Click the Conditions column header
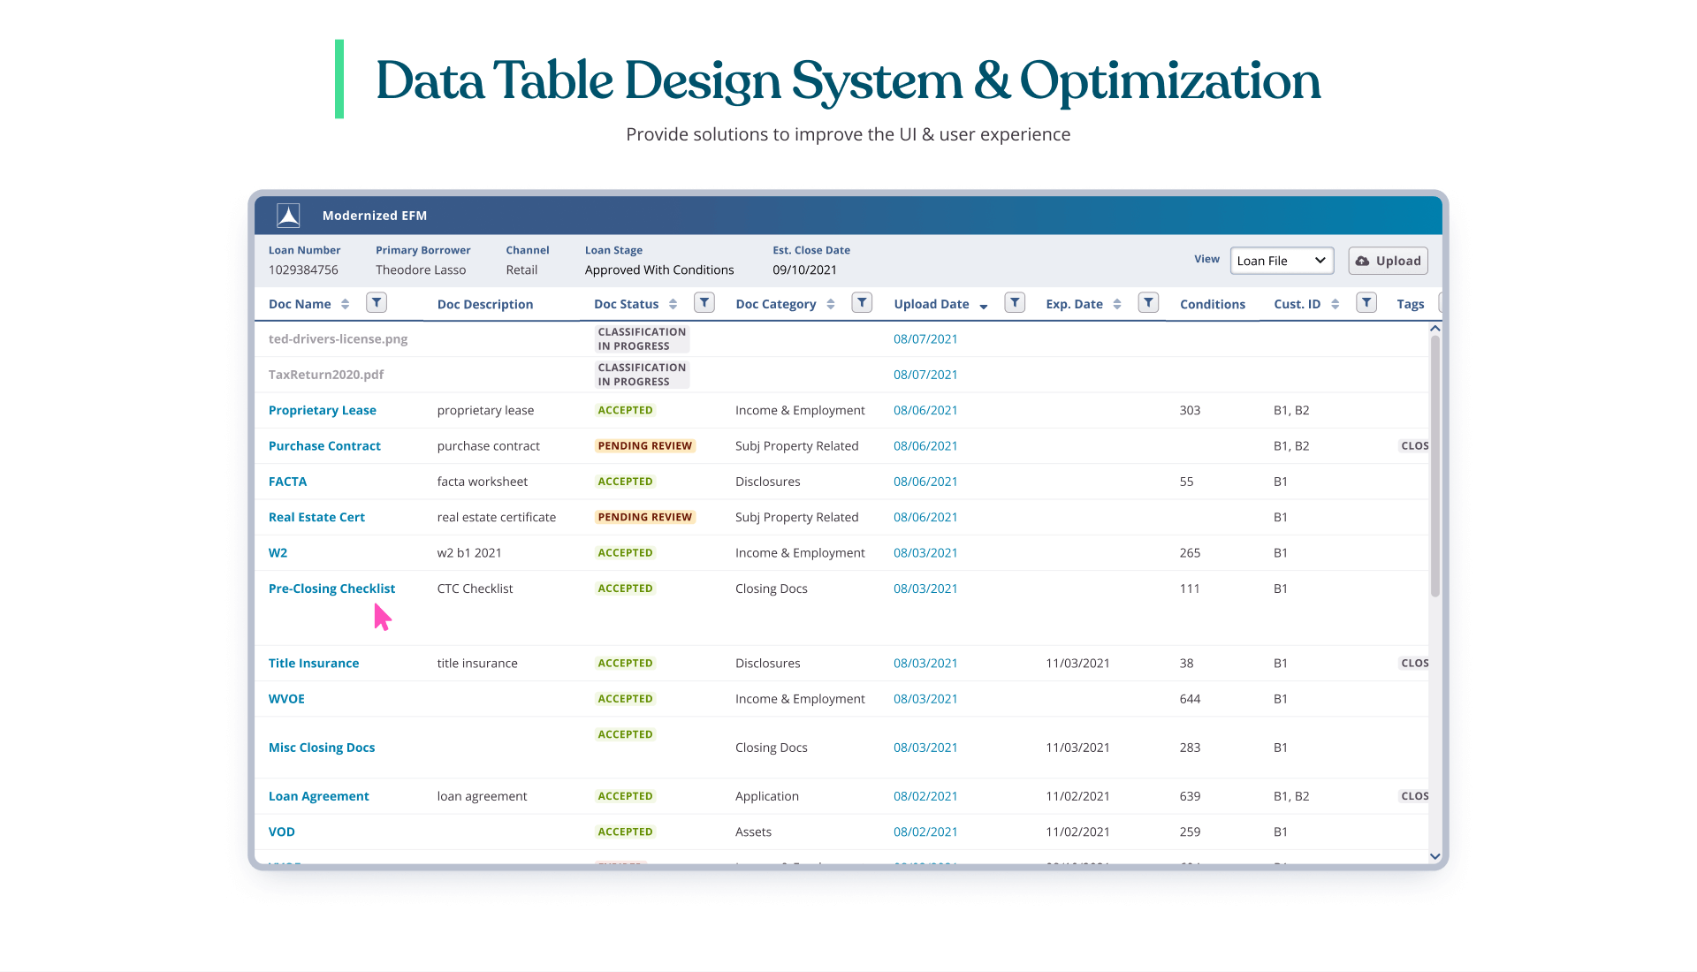1697x972 pixels. pos(1212,304)
